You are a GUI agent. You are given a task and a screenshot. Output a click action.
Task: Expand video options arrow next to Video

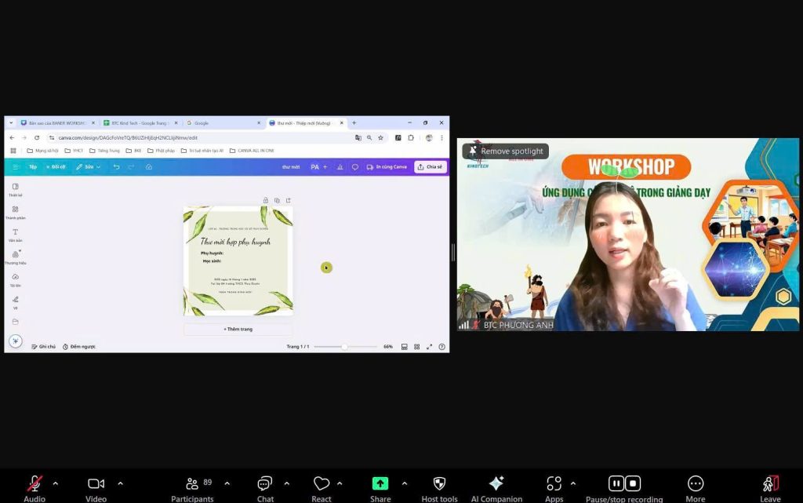120,483
